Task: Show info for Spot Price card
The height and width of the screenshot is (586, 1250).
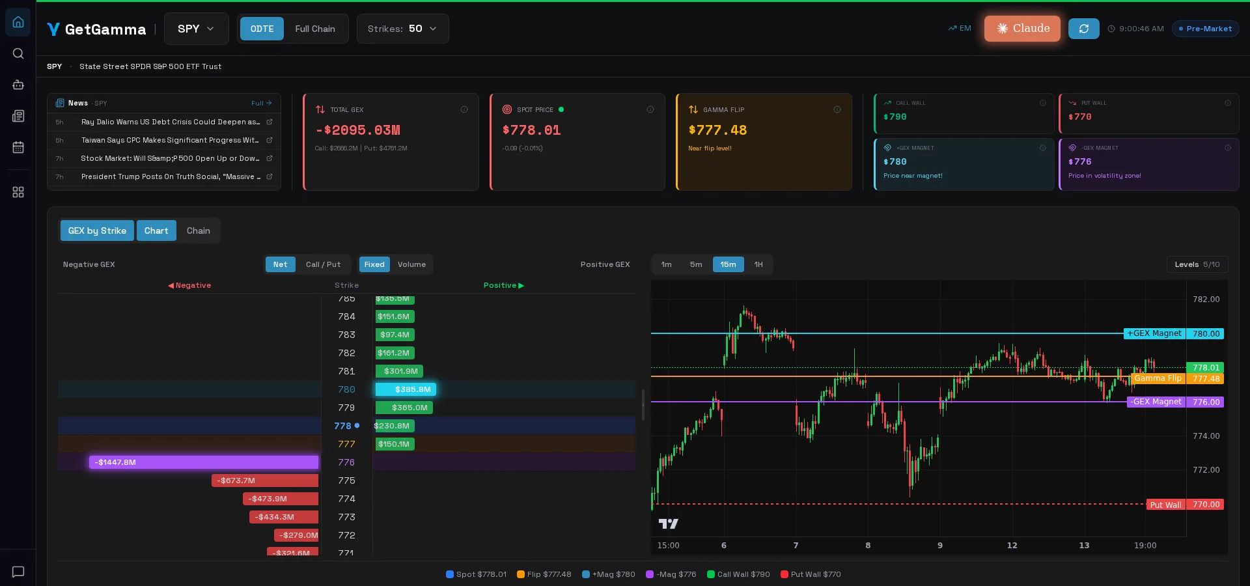Action: [650, 109]
